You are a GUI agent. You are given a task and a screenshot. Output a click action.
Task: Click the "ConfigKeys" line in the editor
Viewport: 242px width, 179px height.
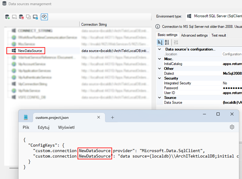tap(46, 145)
